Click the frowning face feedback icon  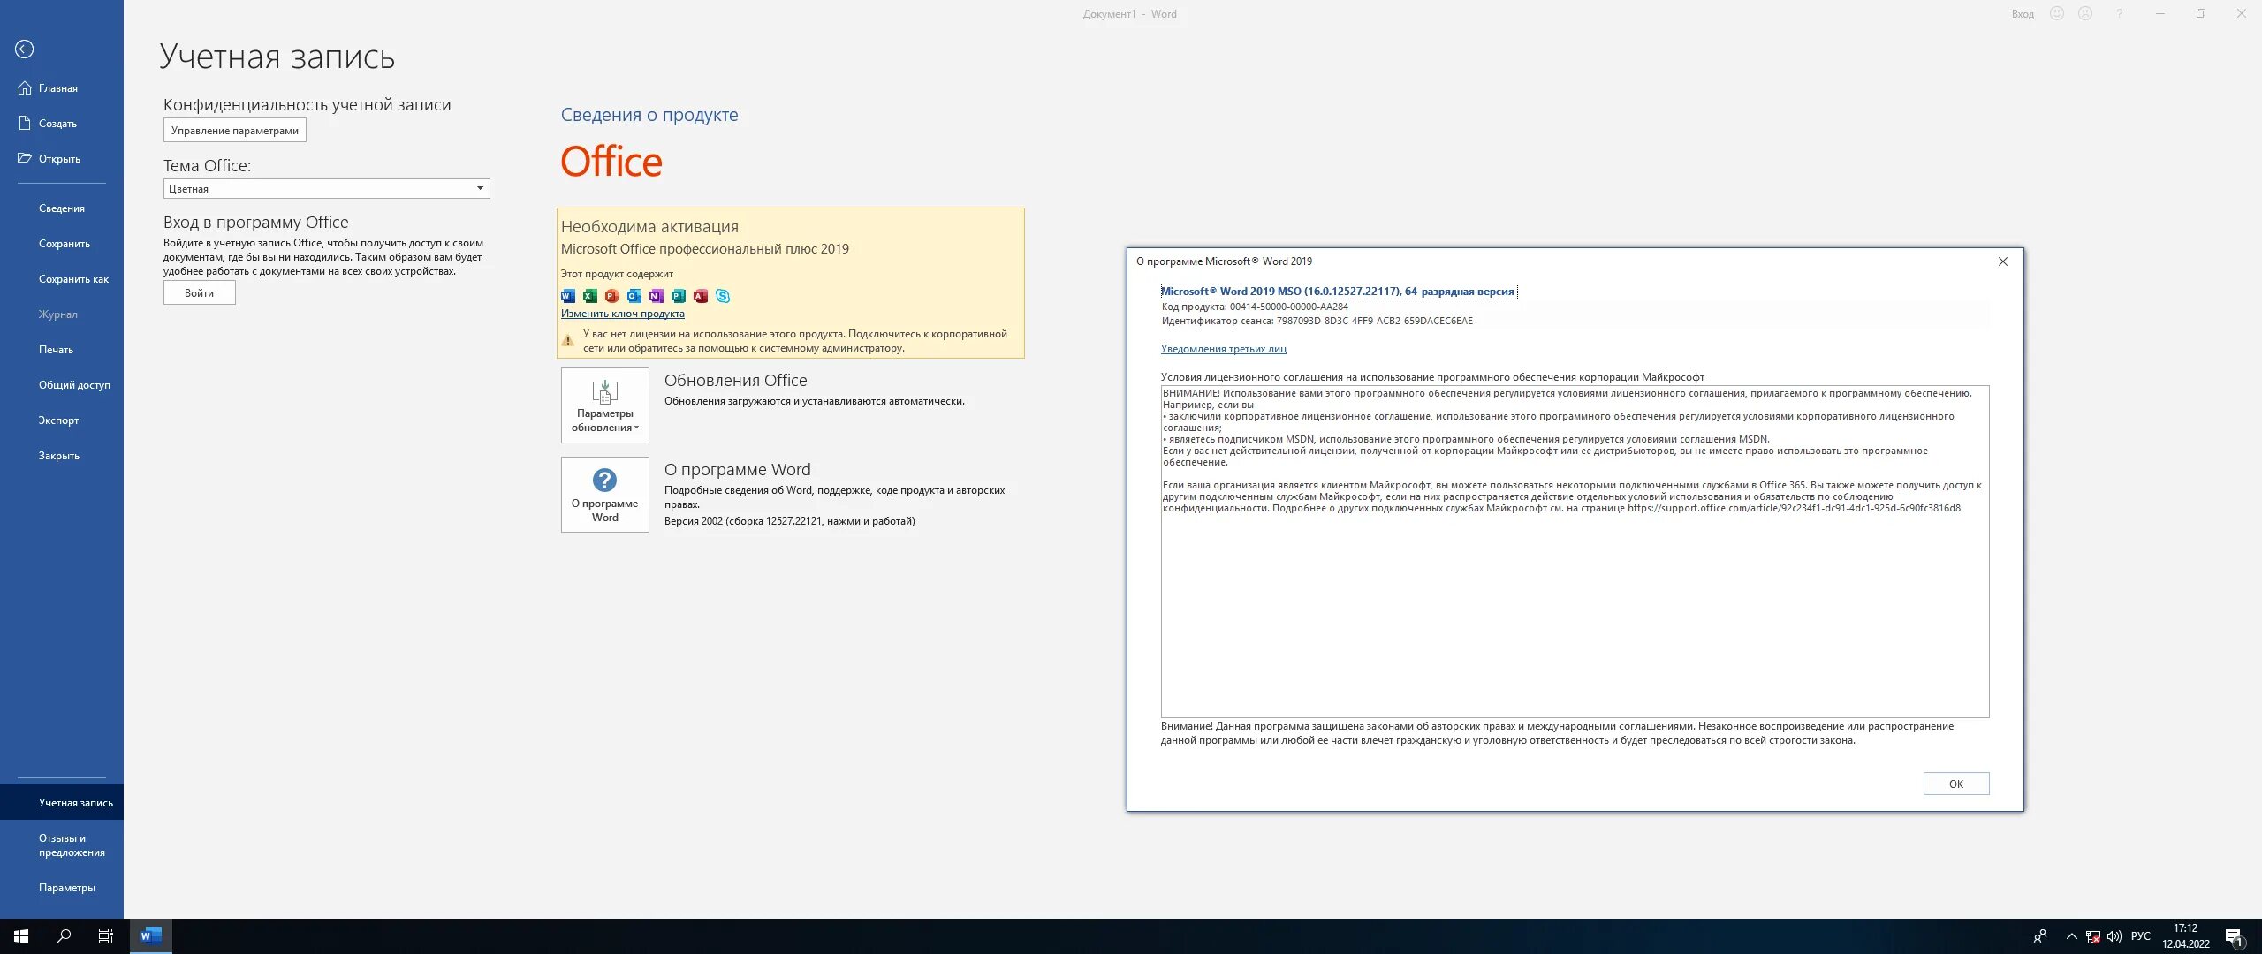pyautogui.click(x=2085, y=13)
